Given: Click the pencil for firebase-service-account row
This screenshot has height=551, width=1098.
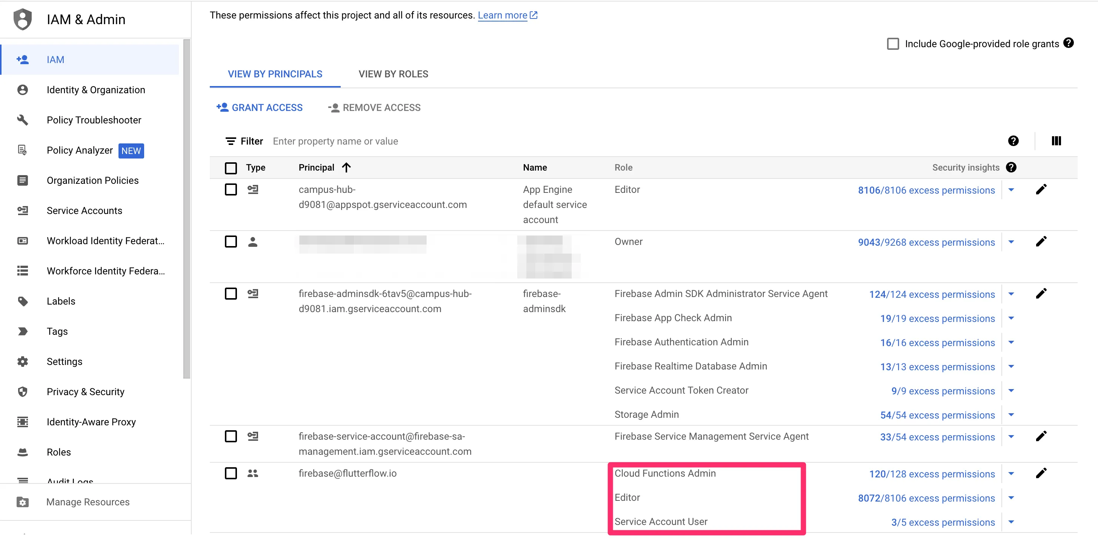Looking at the screenshot, I should (1041, 436).
